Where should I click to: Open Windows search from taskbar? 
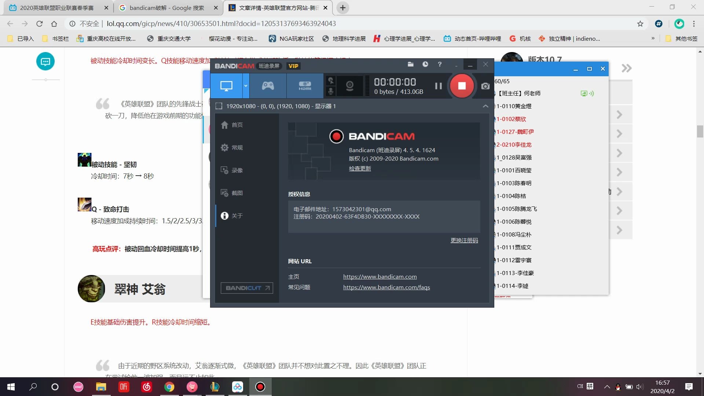coord(33,387)
